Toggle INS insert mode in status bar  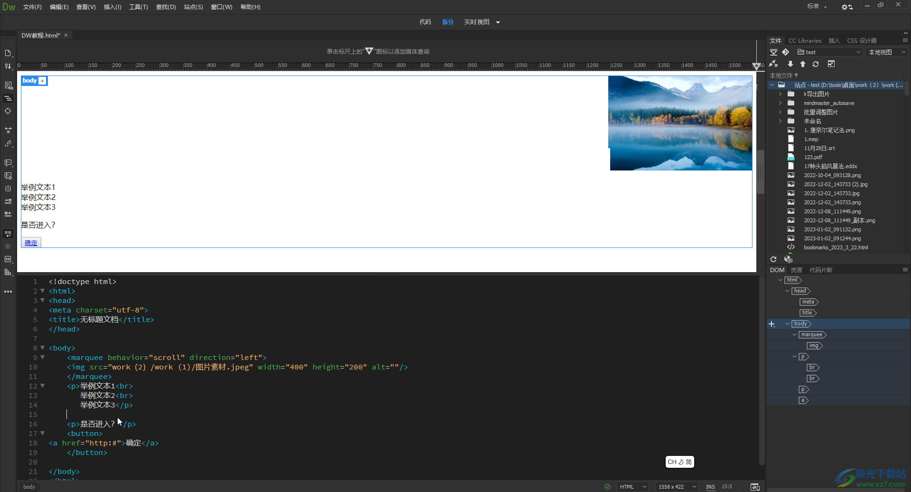(710, 487)
